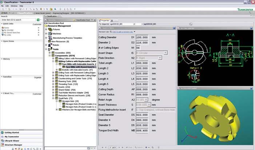Viewport: 255px width, 150px height.
Task: Expand the Assemblies [505] node
Action: click(49, 53)
